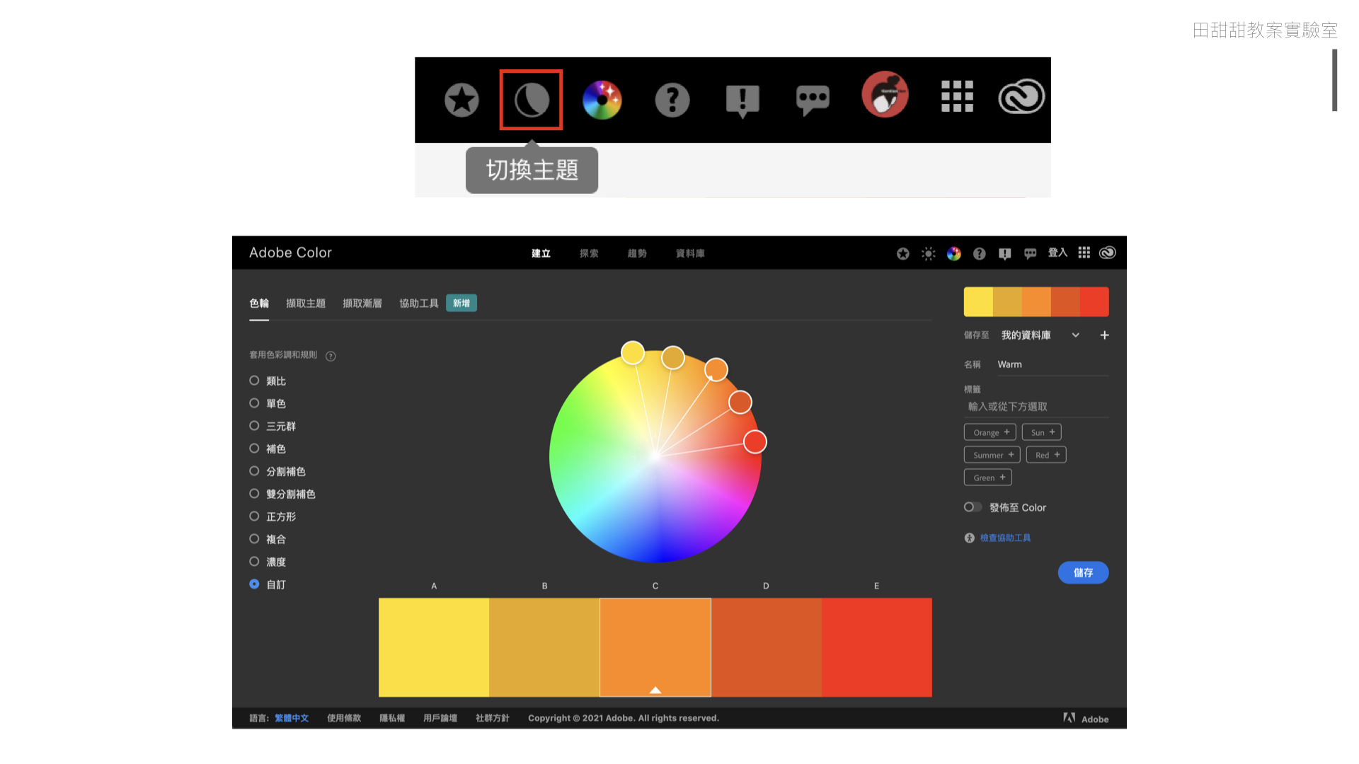The image size is (1359, 764).
Task: Click harmony rule info question icon
Action: (x=331, y=356)
